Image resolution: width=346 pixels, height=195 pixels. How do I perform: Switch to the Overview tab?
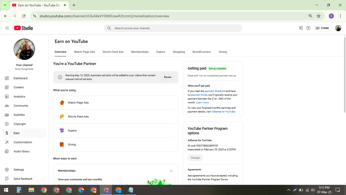(61, 52)
